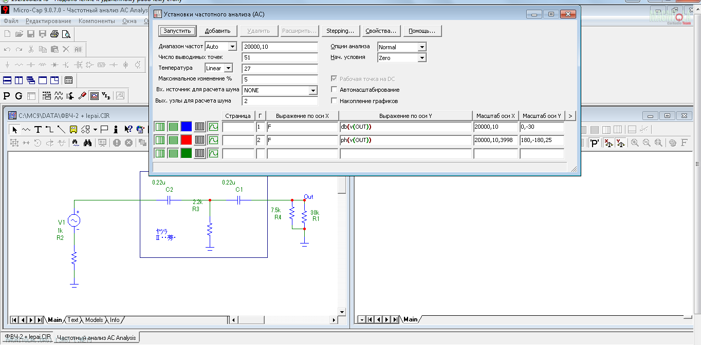Click the Свойства... button

pyautogui.click(x=380, y=31)
